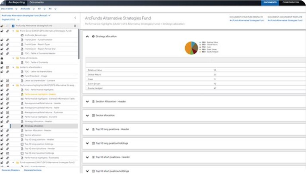
Task: Select the pie chart icon of Strategy allocation item
Action: point(22,126)
